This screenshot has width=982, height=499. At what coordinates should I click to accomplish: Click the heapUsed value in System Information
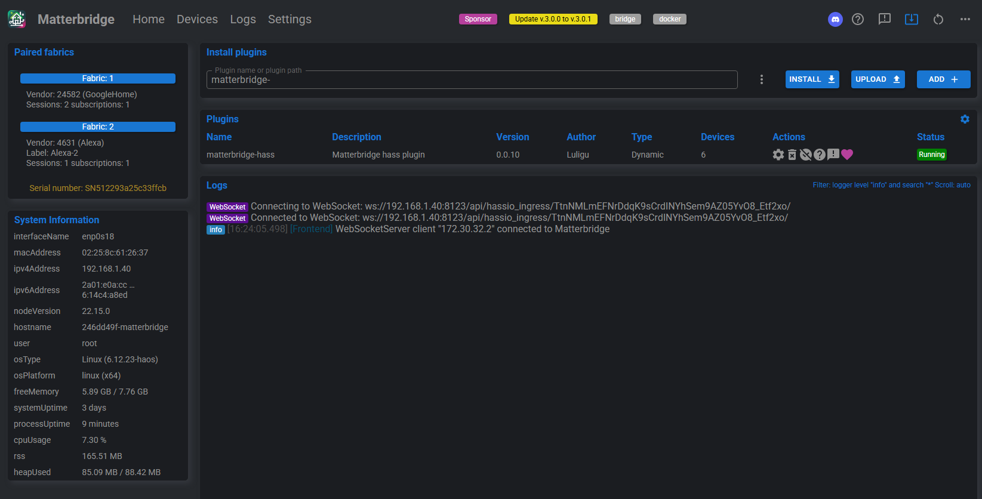121,472
